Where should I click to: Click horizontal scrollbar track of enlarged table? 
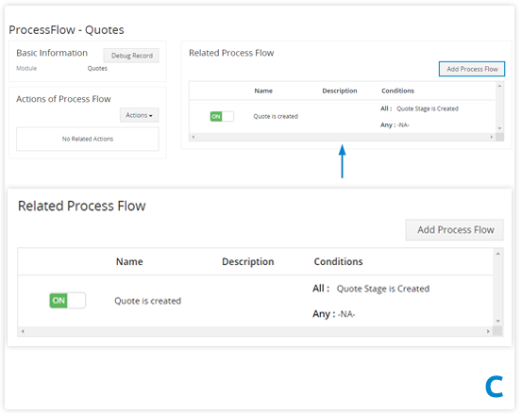pos(256,331)
